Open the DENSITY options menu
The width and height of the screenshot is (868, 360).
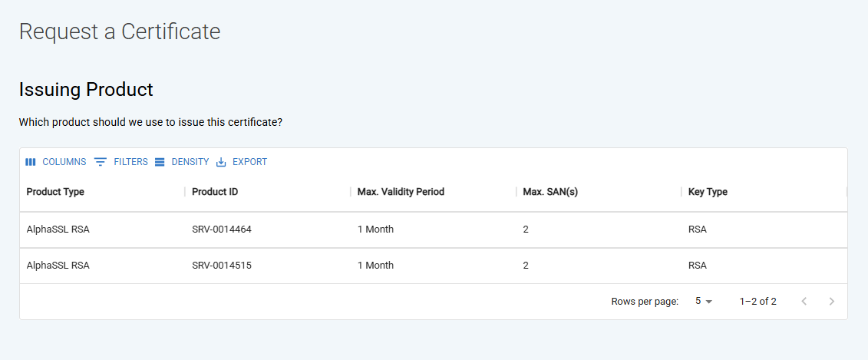182,162
